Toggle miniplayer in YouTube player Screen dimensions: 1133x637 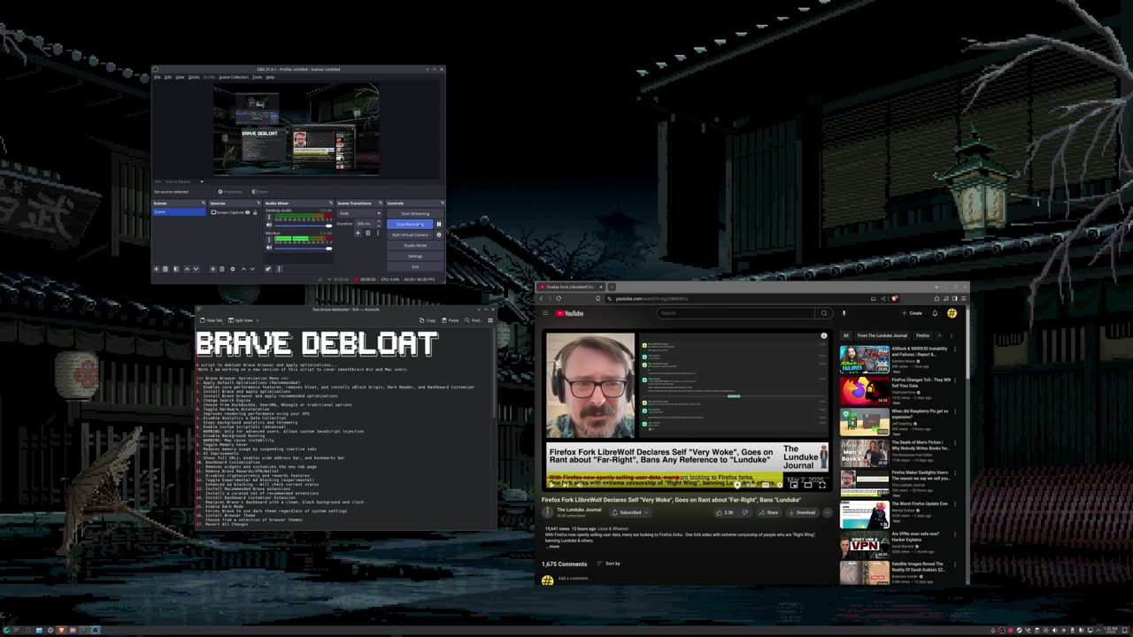coord(793,485)
